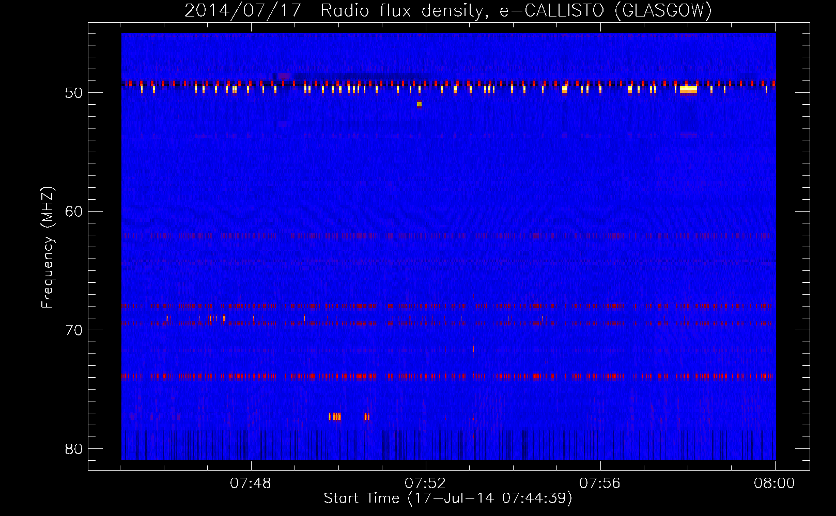836x516 pixels.
Task: Click the small yellow-green spot near 07:52 at 51 MHz
Action: click(x=419, y=104)
